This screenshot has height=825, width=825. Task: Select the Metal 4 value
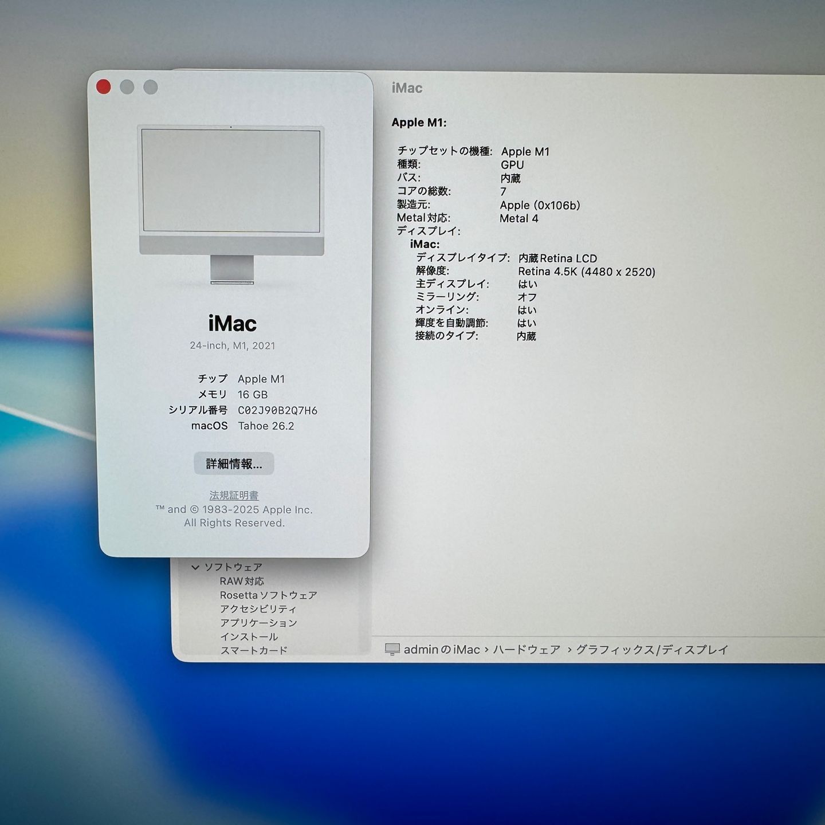click(518, 218)
